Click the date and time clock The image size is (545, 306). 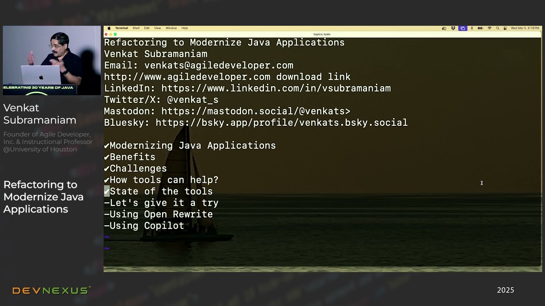(x=525, y=28)
